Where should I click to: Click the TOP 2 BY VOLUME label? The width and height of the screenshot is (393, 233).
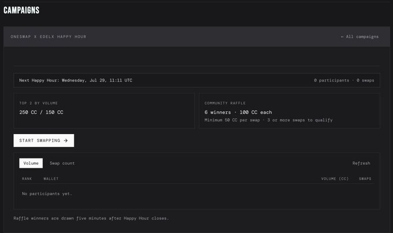[38, 103]
